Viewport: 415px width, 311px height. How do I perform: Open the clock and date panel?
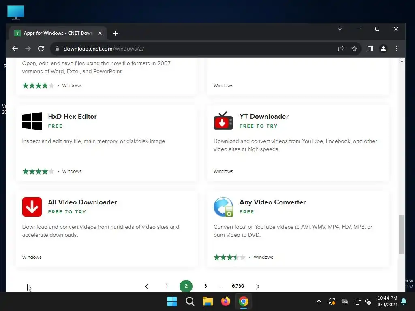(x=387, y=301)
